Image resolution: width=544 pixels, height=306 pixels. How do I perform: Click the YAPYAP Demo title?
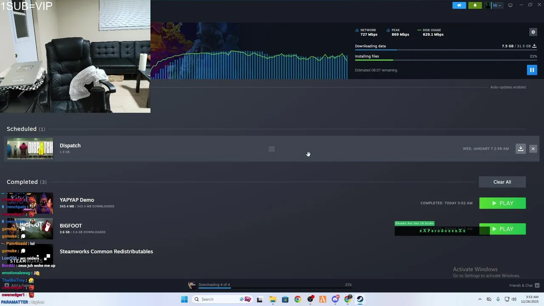(x=77, y=200)
